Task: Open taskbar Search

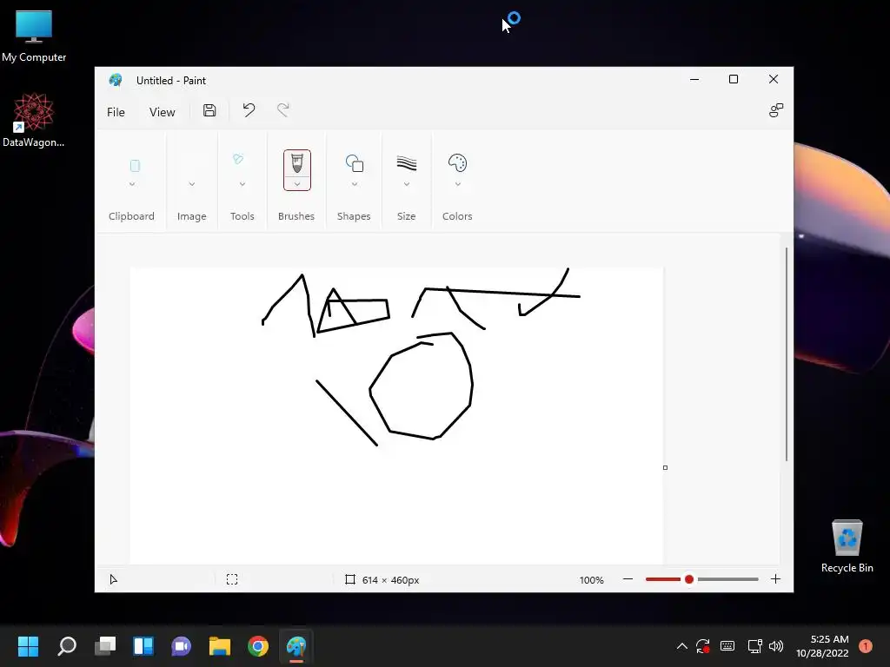Action: [x=67, y=646]
